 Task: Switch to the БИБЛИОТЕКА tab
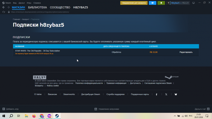(x=38, y=7)
